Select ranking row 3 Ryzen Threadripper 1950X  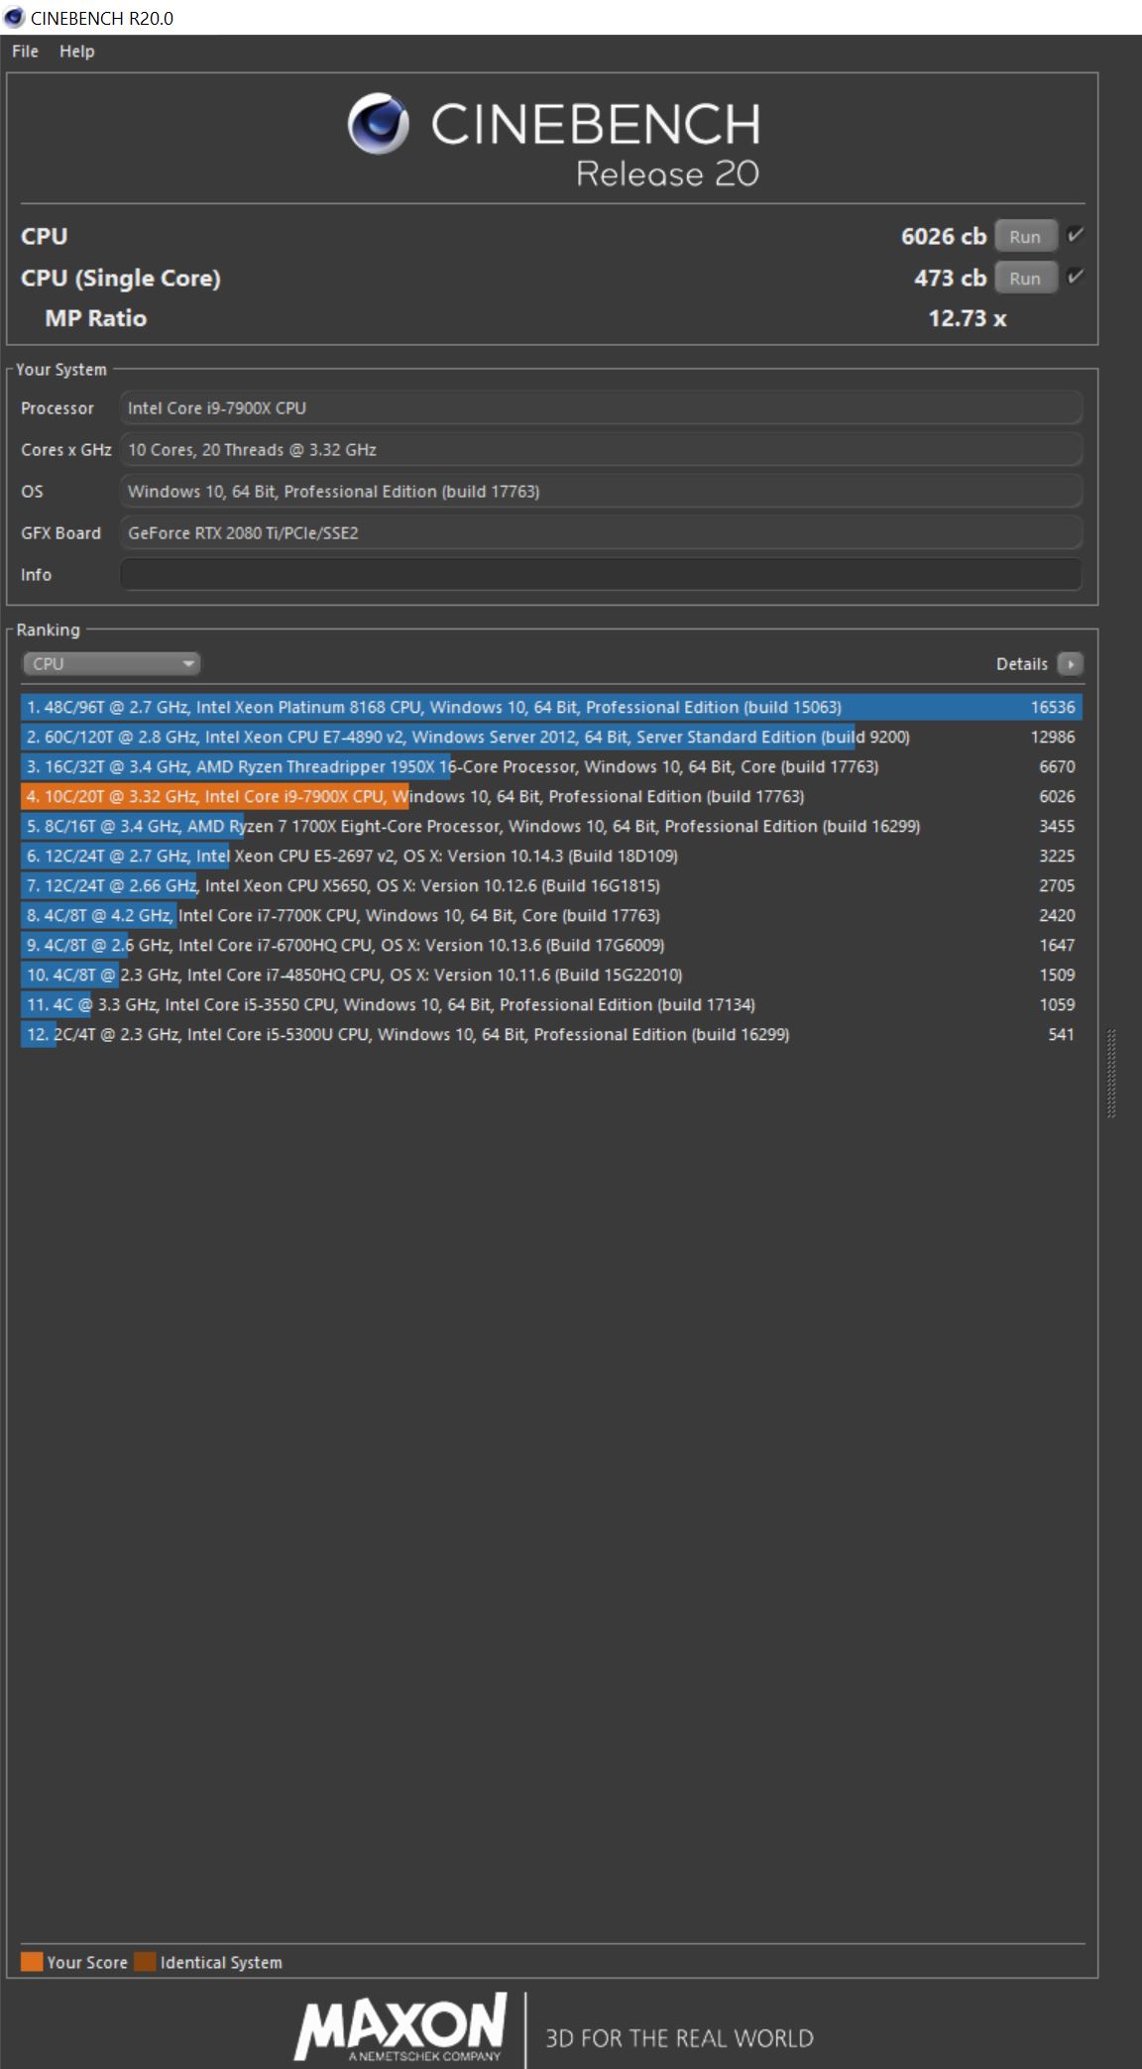(x=551, y=767)
